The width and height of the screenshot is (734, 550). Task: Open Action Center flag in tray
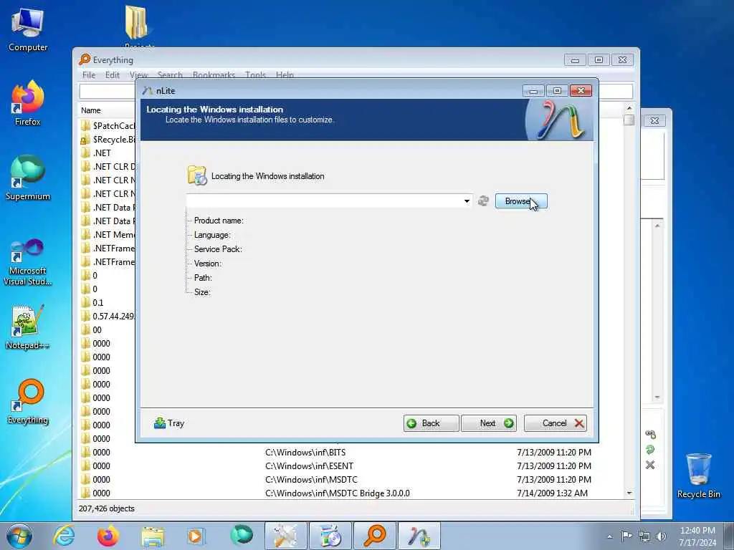pyautogui.click(x=626, y=536)
